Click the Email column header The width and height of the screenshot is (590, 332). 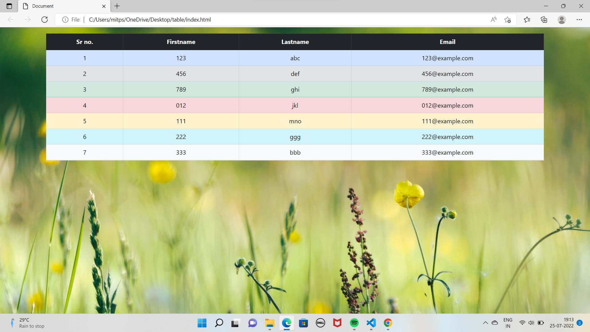(447, 42)
